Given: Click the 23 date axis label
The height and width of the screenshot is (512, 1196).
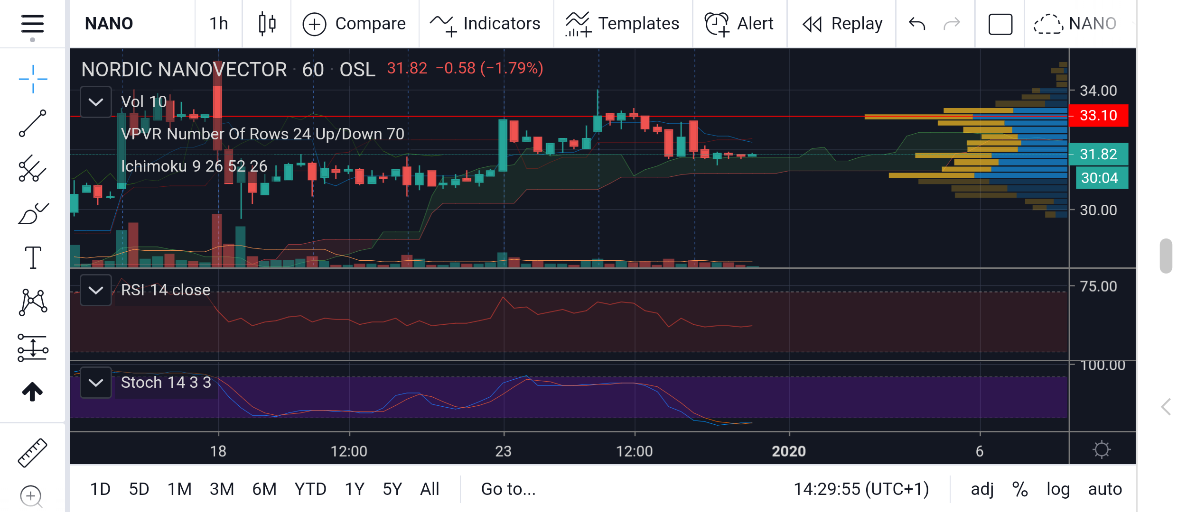Looking at the screenshot, I should coord(504,451).
